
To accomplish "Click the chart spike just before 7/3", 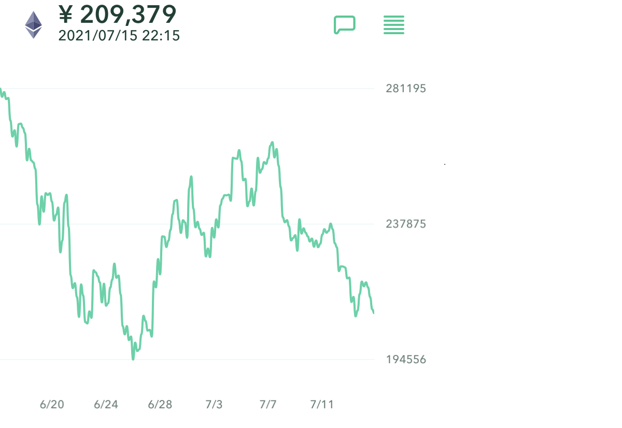I will (191, 177).
